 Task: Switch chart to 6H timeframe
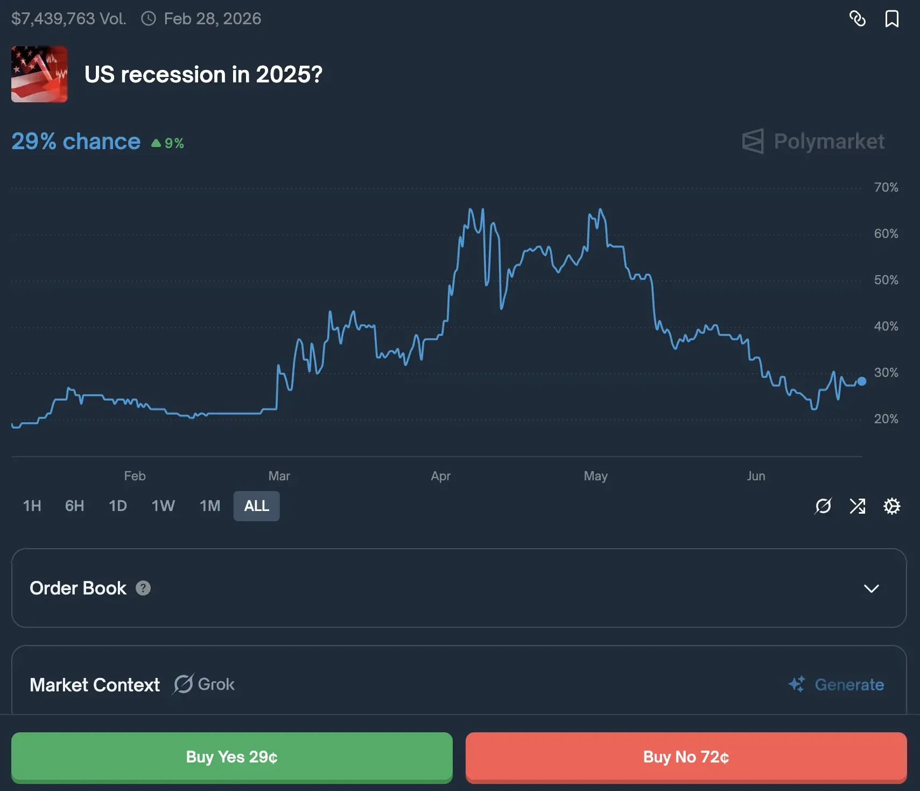(74, 506)
